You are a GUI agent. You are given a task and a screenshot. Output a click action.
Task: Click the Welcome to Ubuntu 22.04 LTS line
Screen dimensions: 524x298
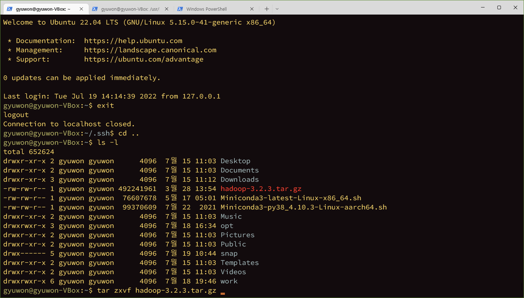140,22
